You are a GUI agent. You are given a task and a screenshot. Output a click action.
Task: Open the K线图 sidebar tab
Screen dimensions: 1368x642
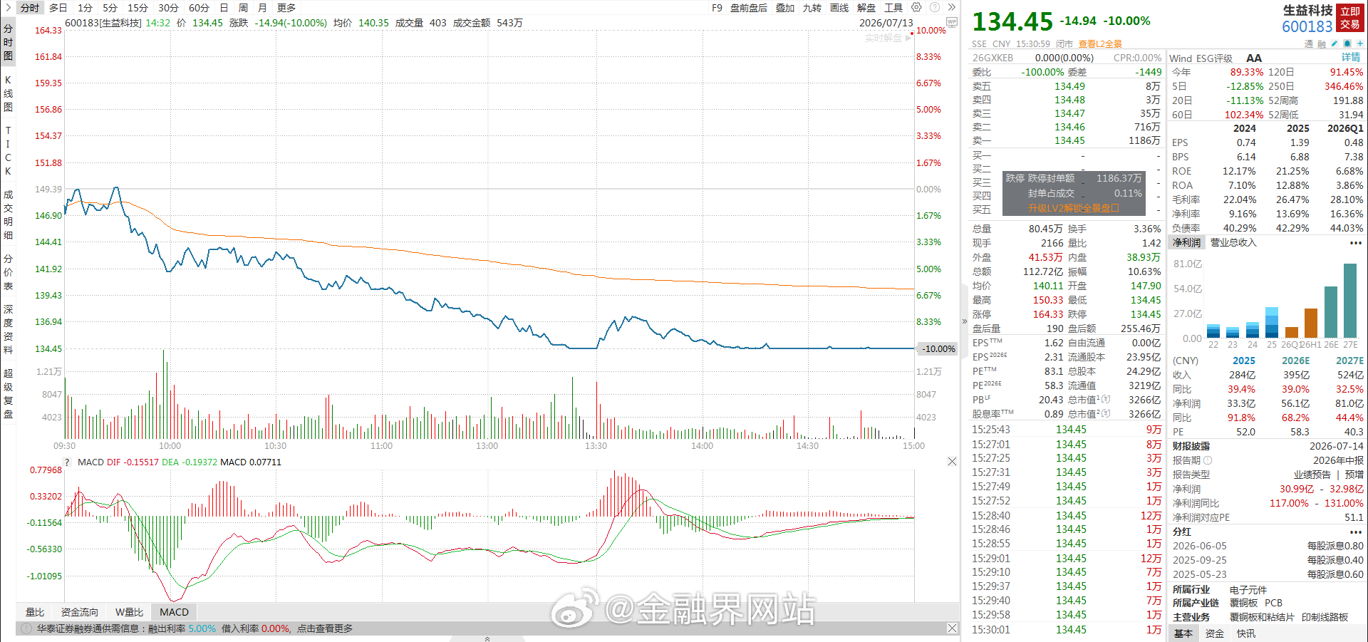tap(8, 93)
